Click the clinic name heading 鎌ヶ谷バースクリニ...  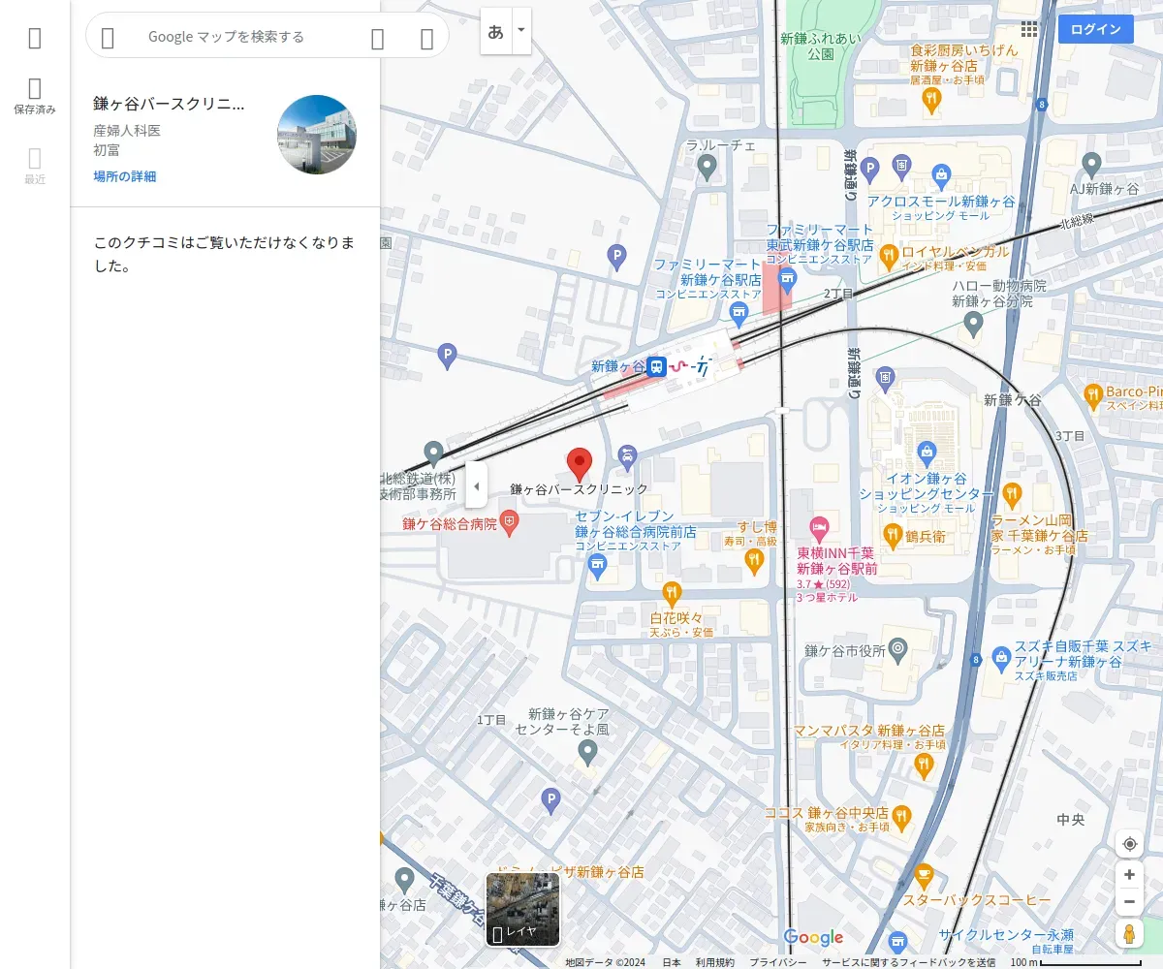[169, 104]
